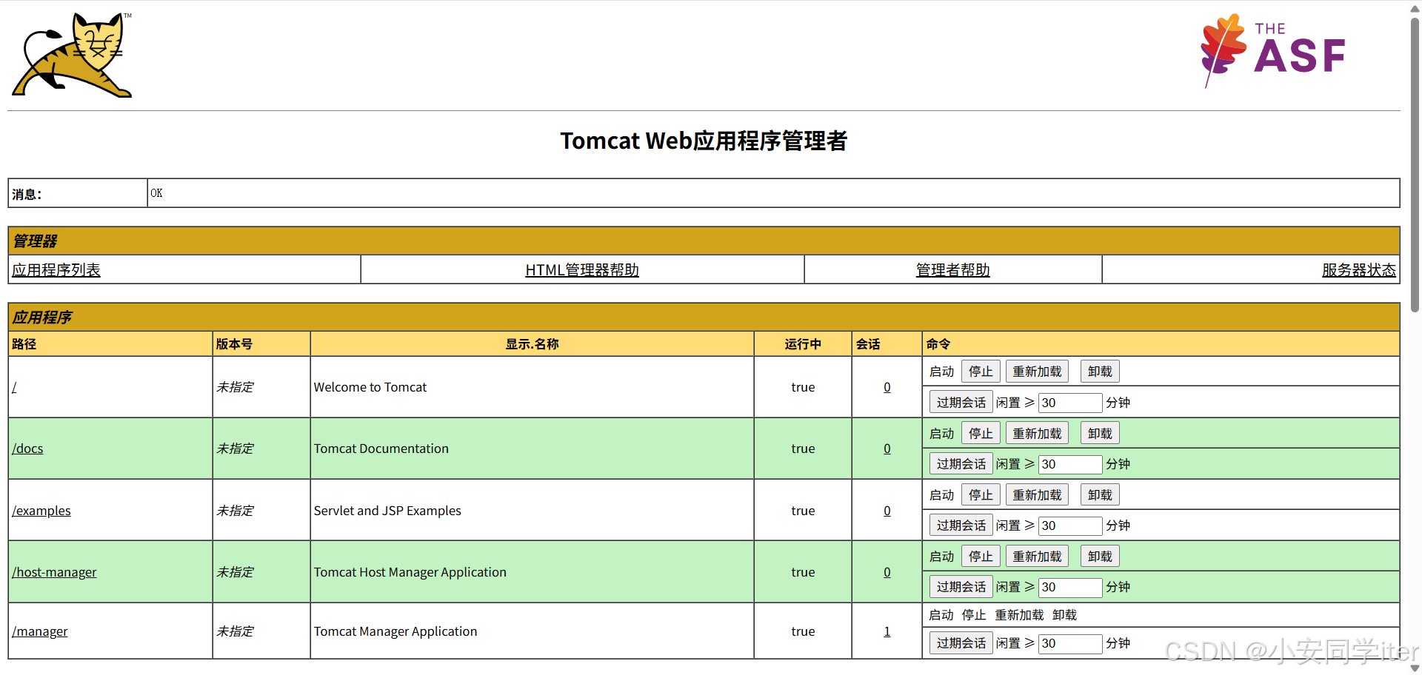This screenshot has width=1422, height=675.
Task: Expire sessions for /host-manager application
Action: click(x=961, y=587)
